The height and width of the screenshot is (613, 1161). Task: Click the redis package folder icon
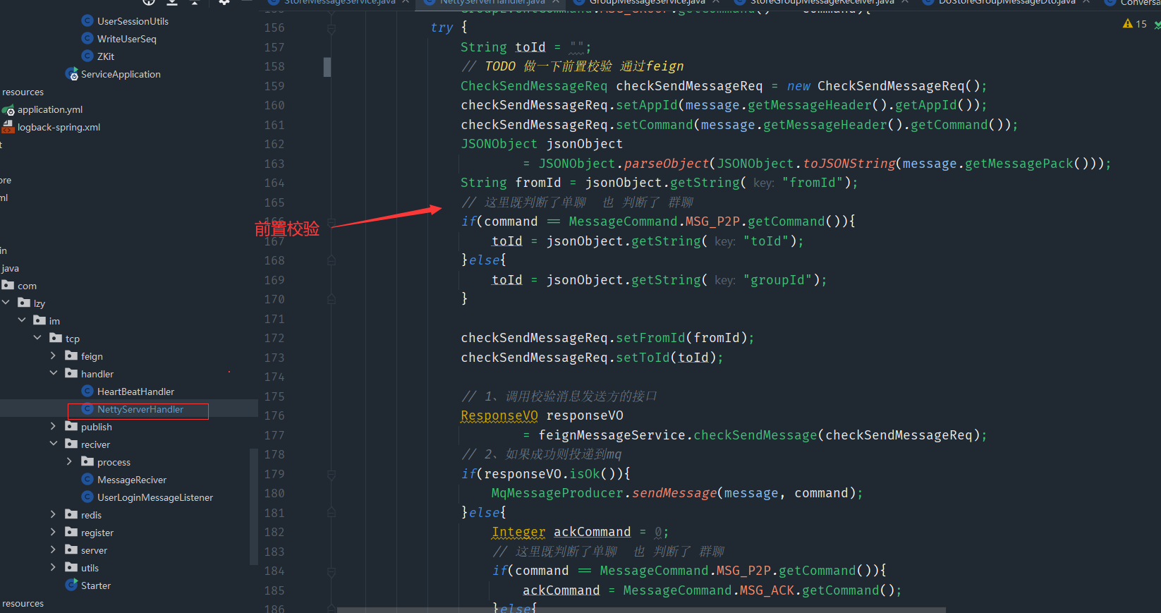pos(71,514)
